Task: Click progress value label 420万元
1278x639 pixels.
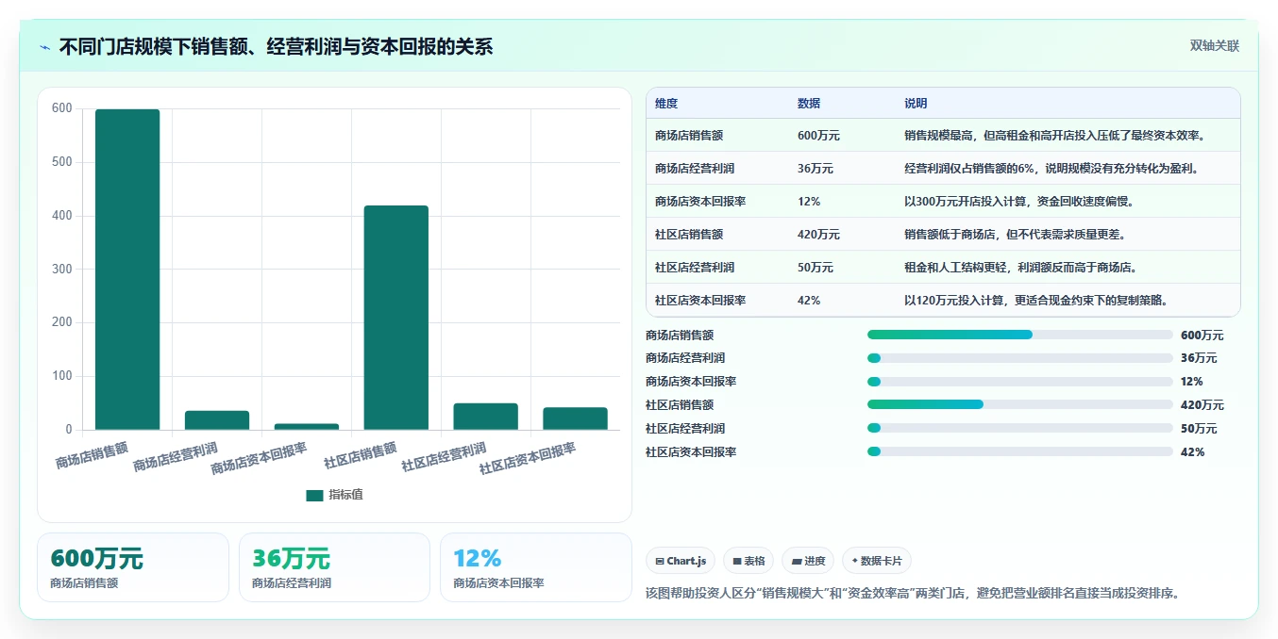Action: click(1202, 405)
